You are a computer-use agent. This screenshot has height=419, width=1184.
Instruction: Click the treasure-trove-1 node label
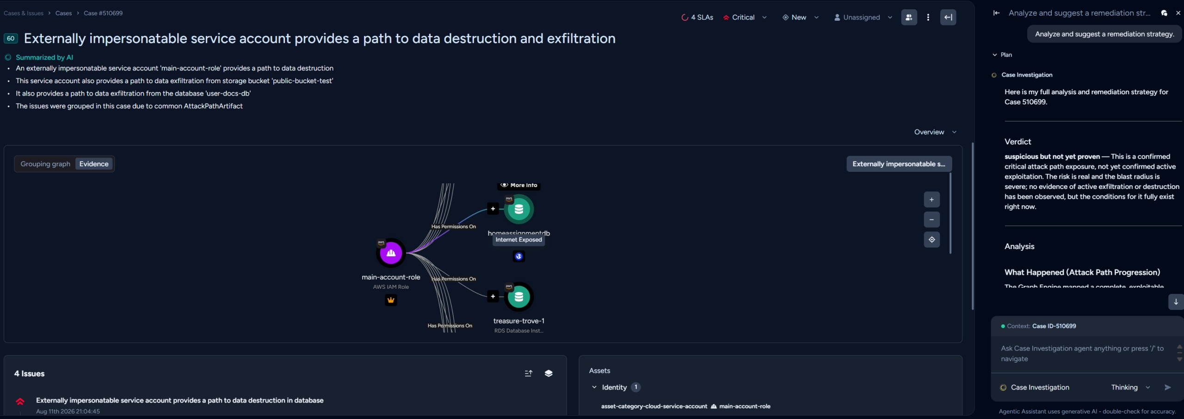tap(518, 321)
